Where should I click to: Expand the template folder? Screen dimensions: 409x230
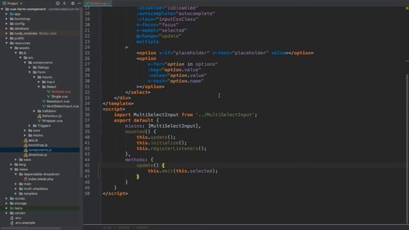(16, 194)
